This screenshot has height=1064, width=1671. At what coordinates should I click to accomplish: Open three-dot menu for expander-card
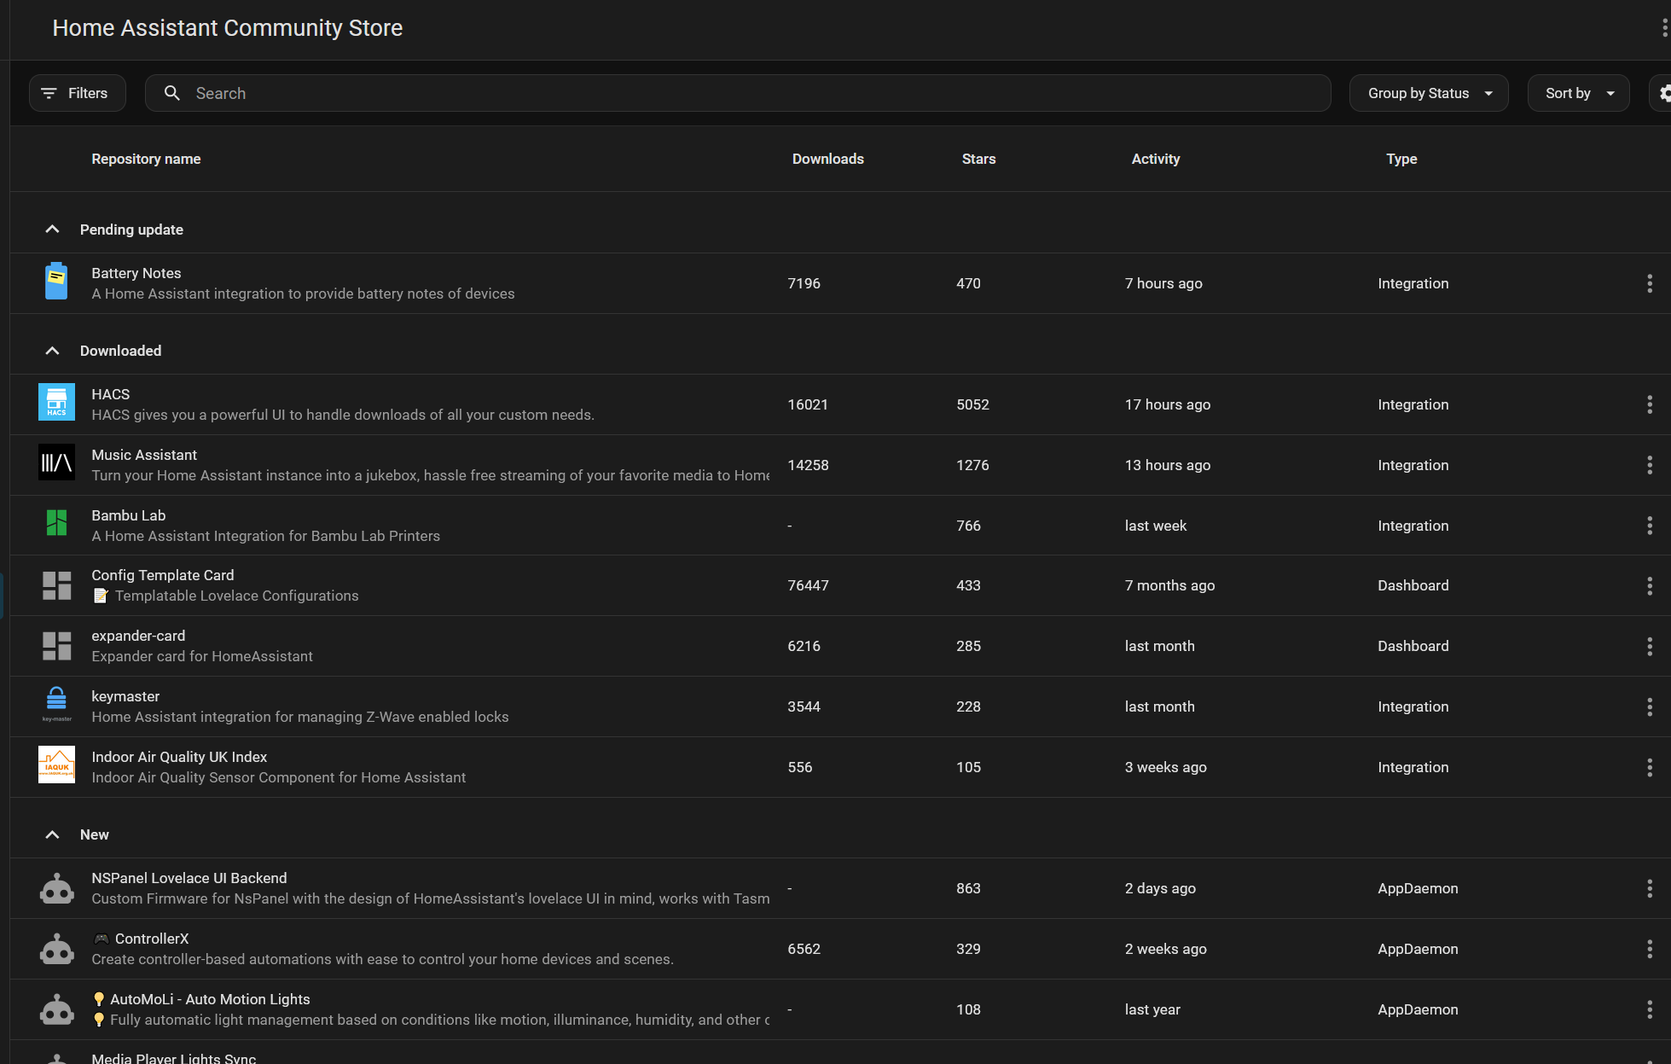click(1649, 646)
